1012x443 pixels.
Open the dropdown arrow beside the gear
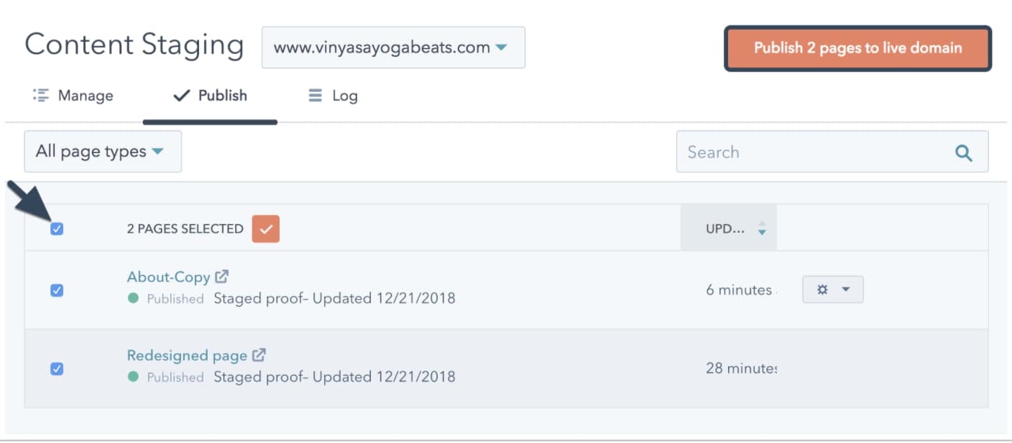(846, 290)
